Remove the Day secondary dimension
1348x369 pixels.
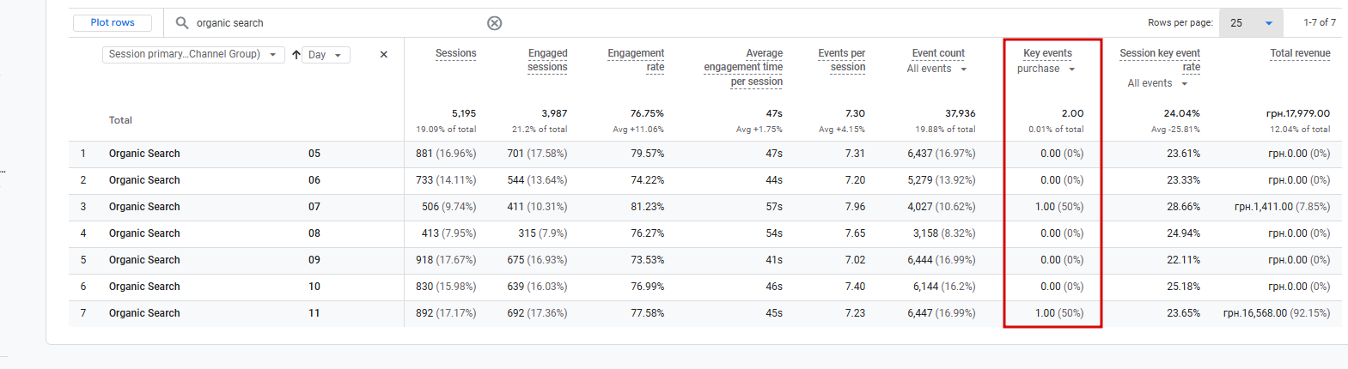point(383,55)
